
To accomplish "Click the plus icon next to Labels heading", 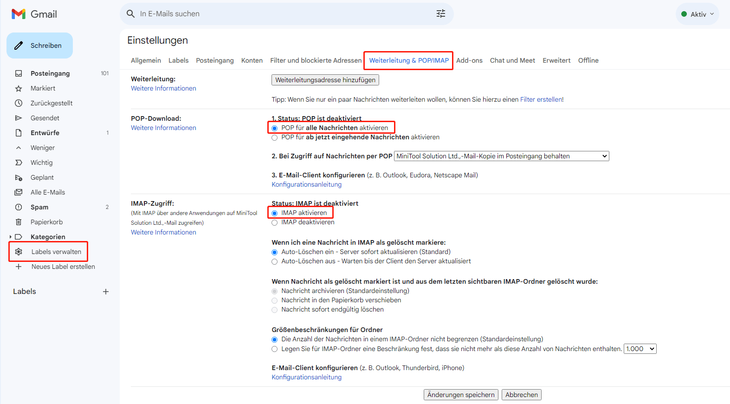I will pos(106,292).
